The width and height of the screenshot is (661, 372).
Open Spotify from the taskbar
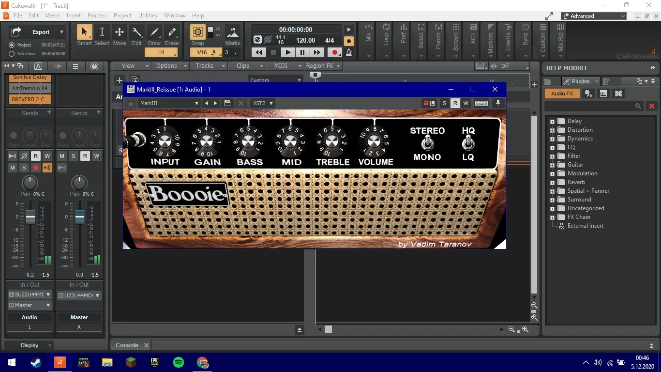pyautogui.click(x=178, y=362)
